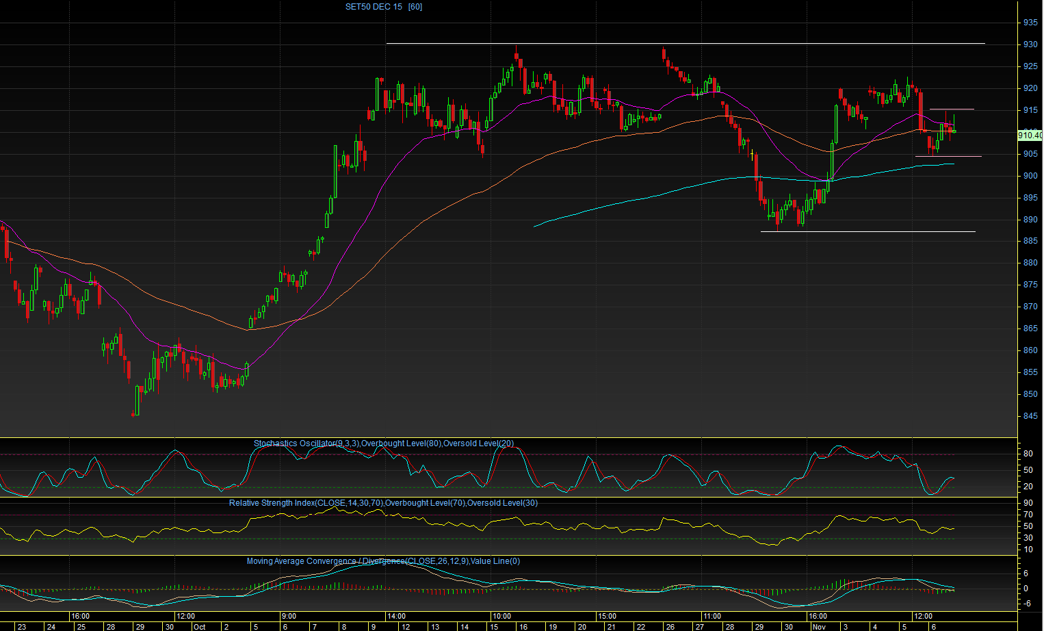Click the 13 date label on axis
Screen dimensions: 1044x631
[x=435, y=627]
